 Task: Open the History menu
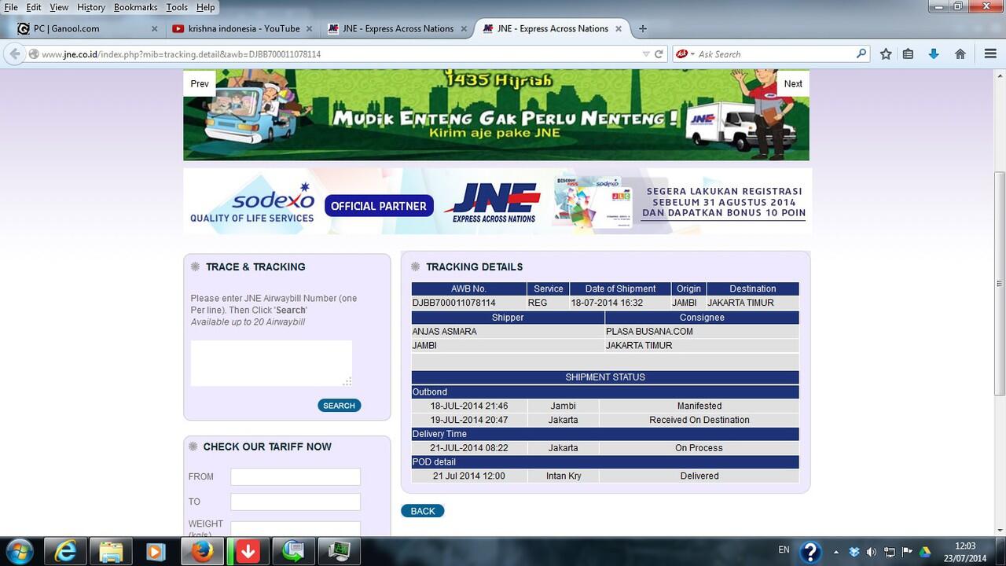91,7
